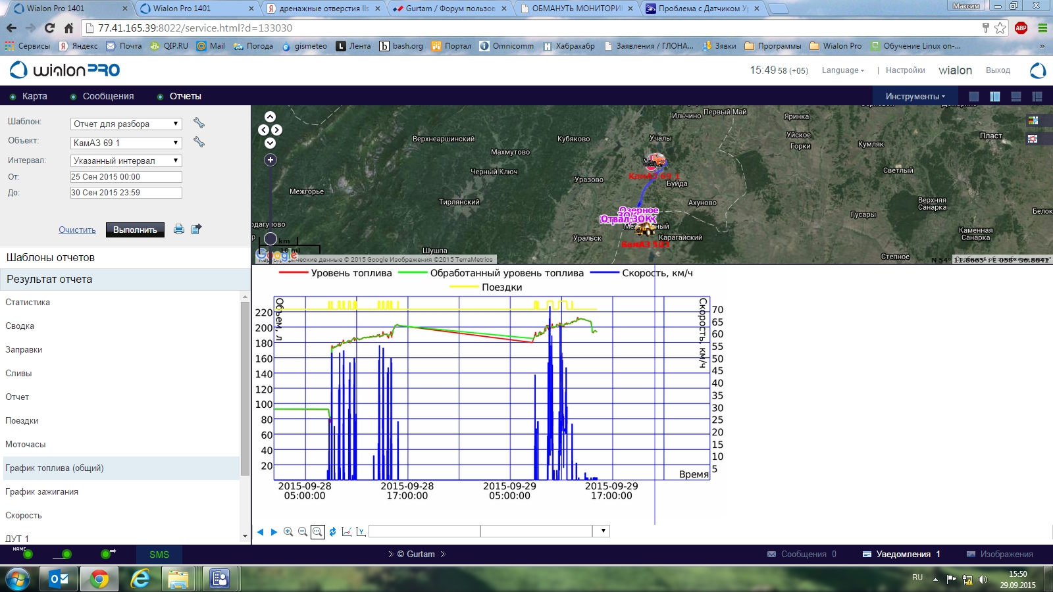1053x592 pixels.
Task: Open map layers icon on map edge
Action: click(1033, 121)
